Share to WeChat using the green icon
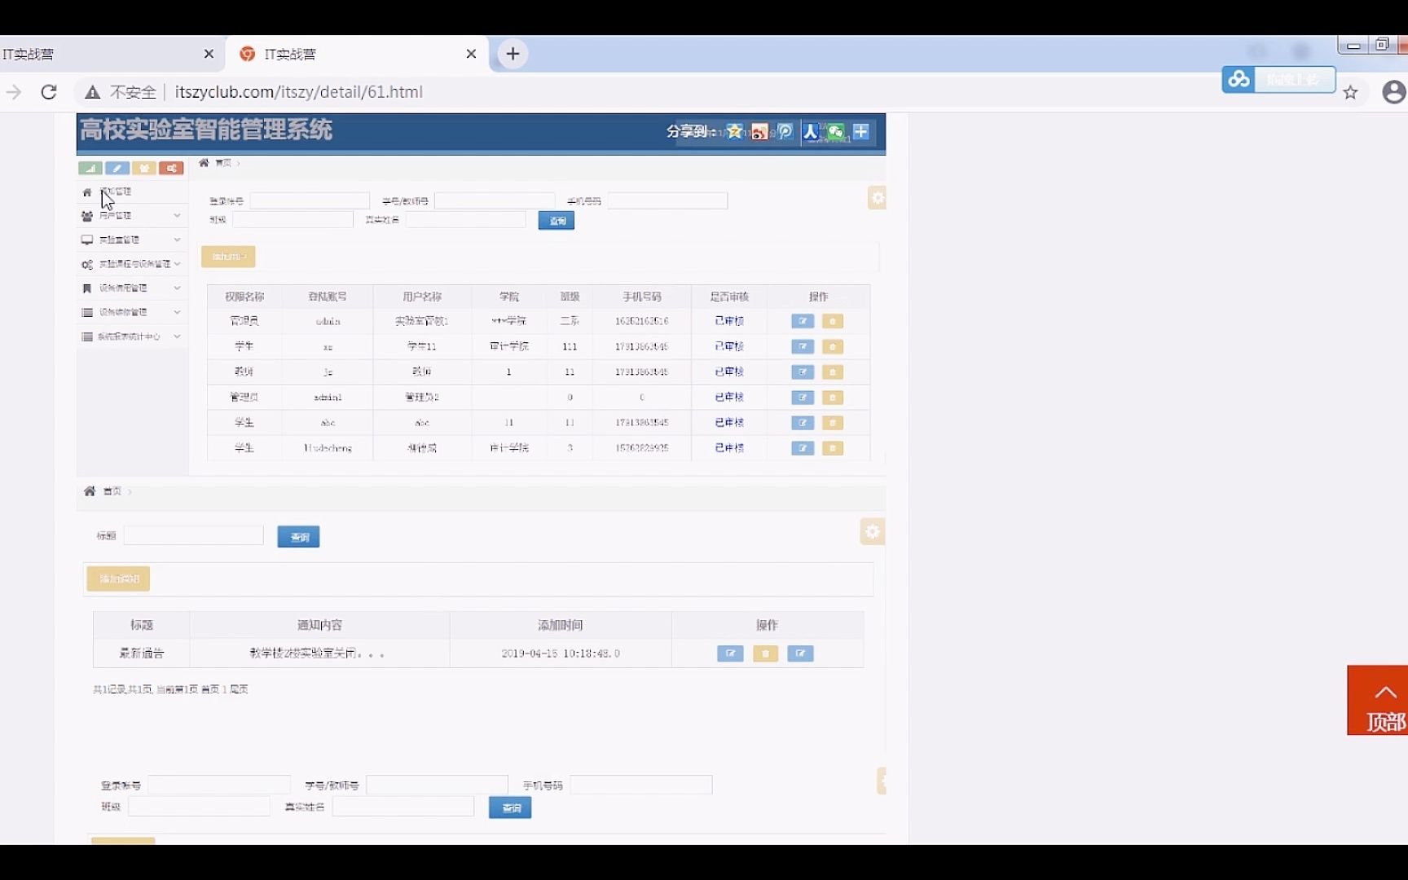 point(835,131)
